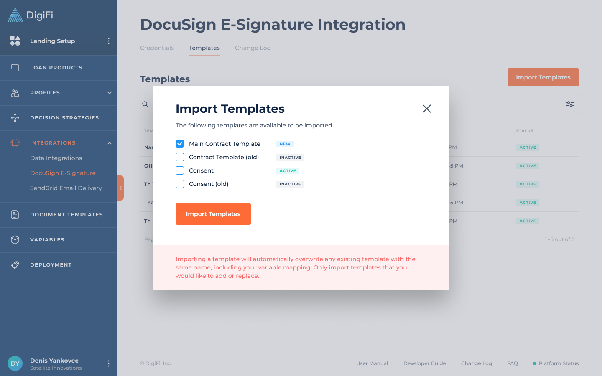This screenshot has height=376, width=602.
Task: Click the Deployment rocket icon
Action: pos(15,265)
